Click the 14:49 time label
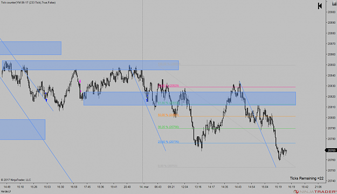 7,187
